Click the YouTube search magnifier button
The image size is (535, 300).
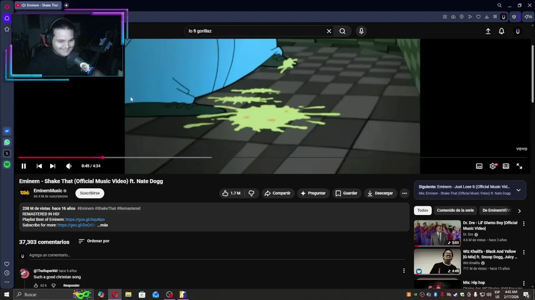pos(342,31)
